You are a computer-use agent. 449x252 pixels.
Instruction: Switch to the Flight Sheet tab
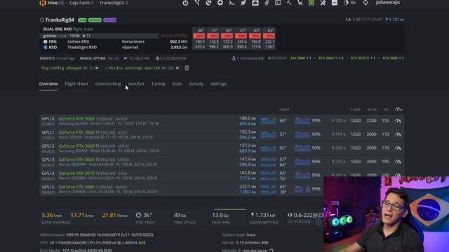pyautogui.click(x=76, y=84)
